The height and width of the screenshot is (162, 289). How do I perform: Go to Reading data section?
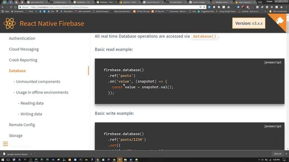32,103
